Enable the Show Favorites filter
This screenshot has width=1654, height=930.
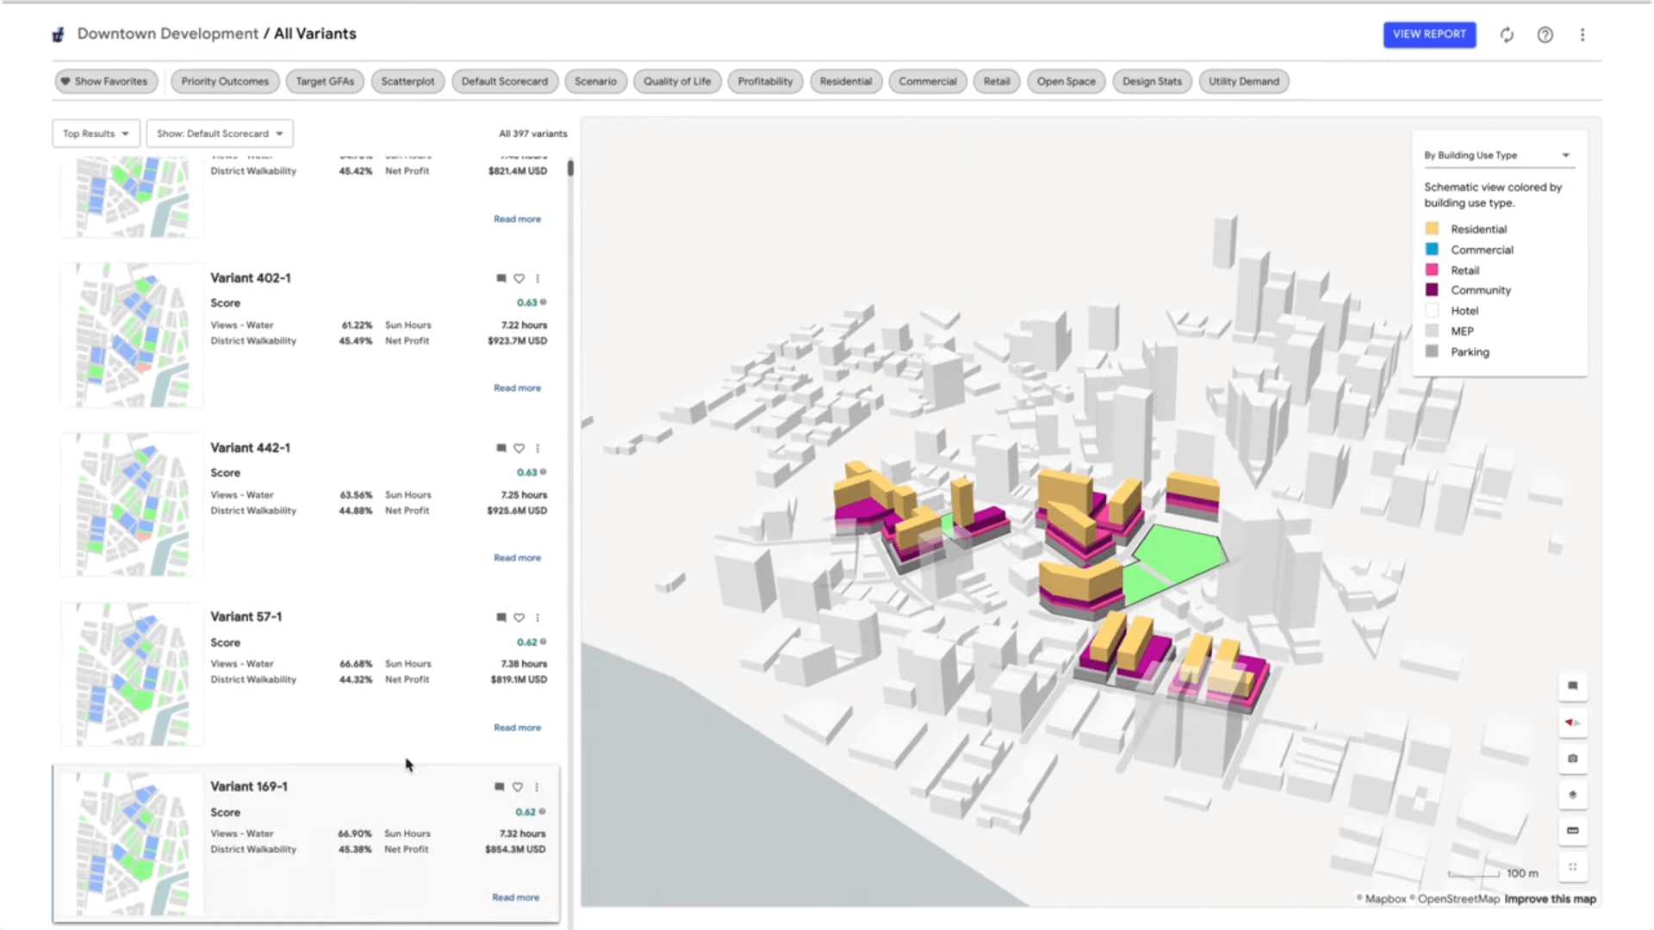pos(105,81)
